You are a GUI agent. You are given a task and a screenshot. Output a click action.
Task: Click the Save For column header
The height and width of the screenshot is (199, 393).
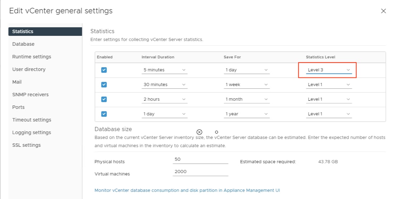point(232,57)
